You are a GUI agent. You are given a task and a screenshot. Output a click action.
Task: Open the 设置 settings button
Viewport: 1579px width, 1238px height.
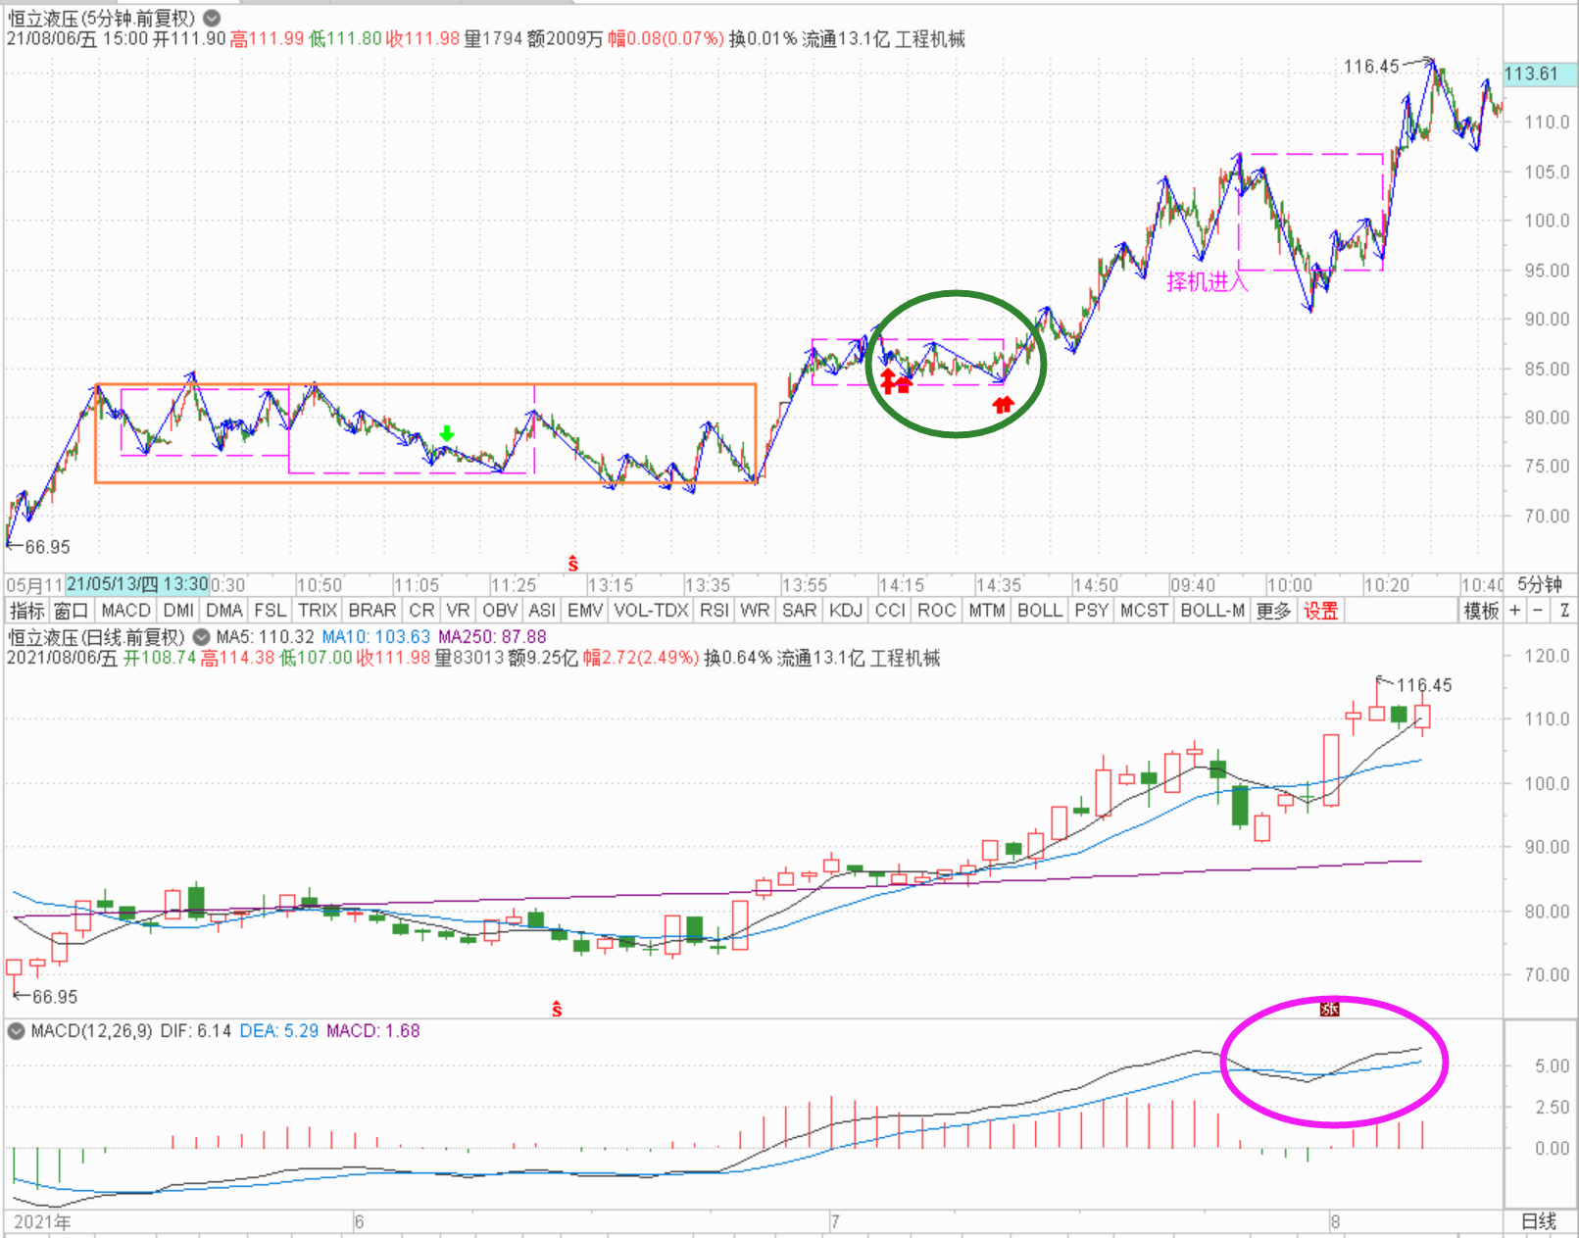(x=1320, y=611)
